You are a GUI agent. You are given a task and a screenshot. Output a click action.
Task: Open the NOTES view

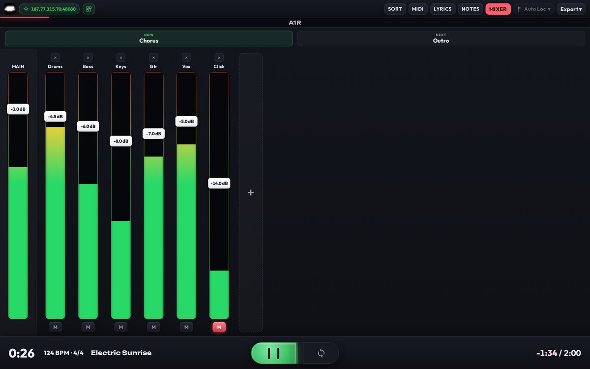point(471,9)
